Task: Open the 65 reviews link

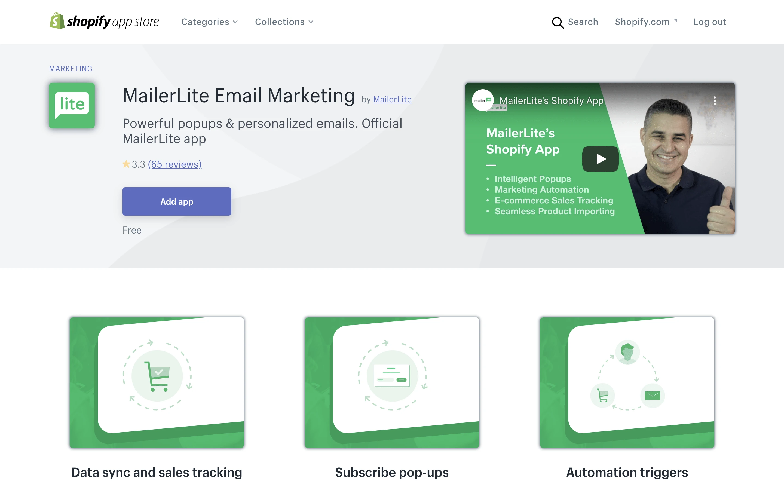Action: [x=174, y=164]
